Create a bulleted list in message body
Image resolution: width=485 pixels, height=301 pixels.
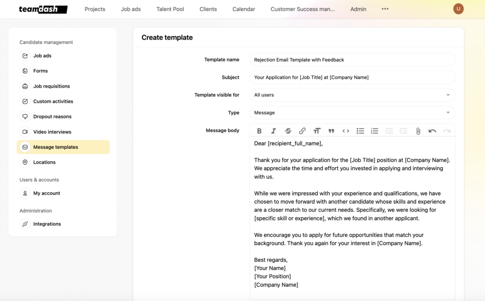[360, 131]
